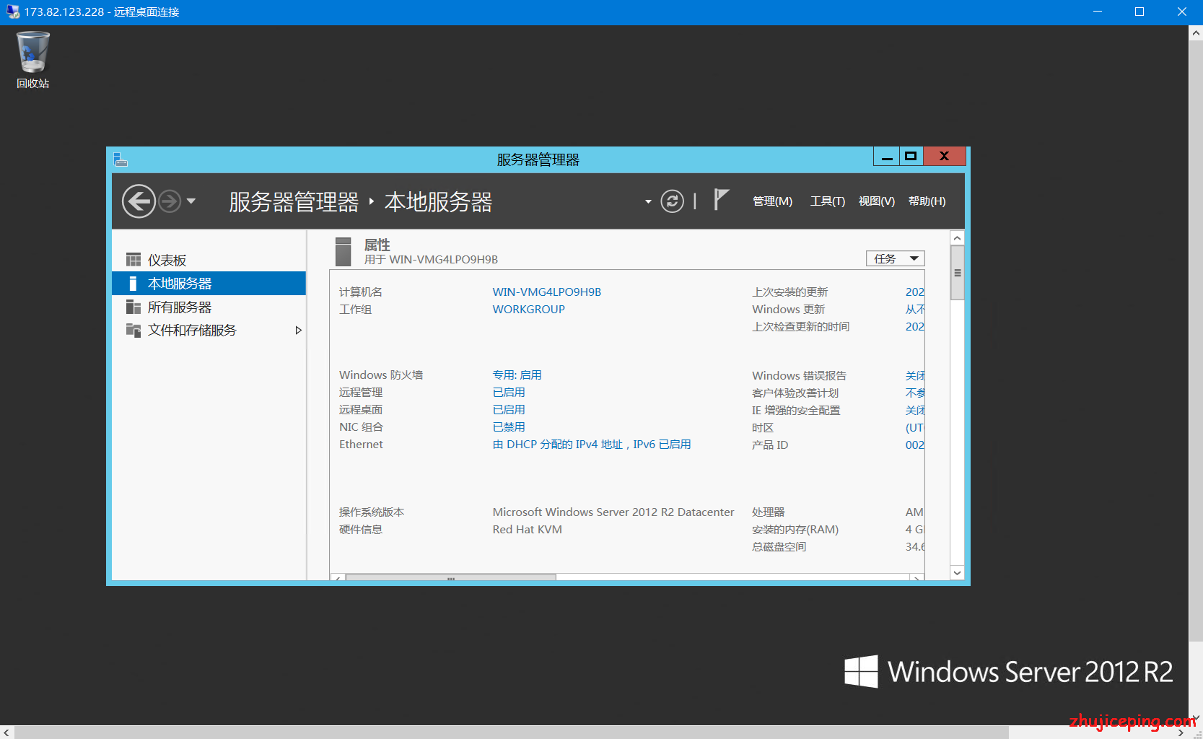Click the 属性 panel scroll up arrow

click(x=957, y=238)
